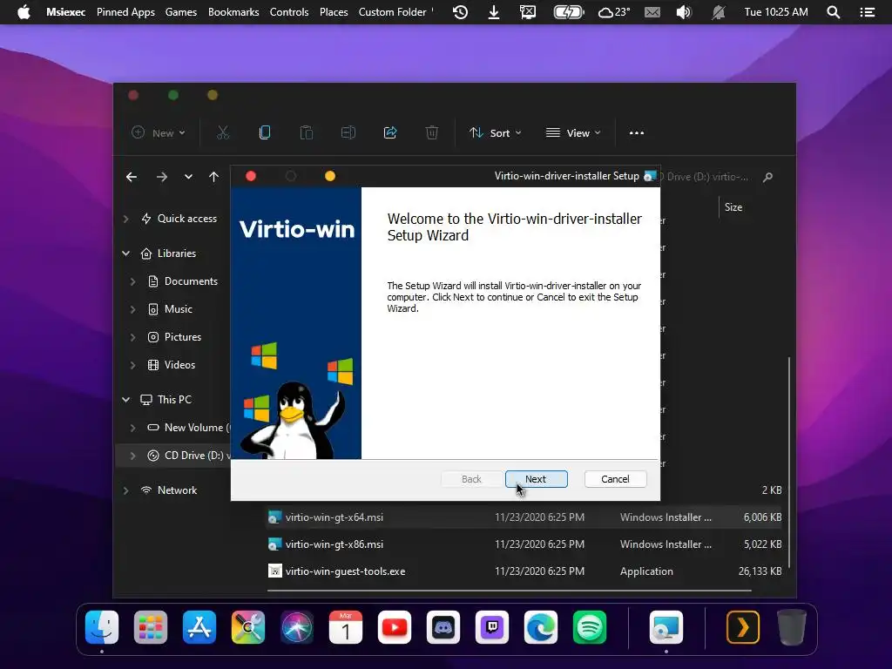This screenshot has width=892, height=669.
Task: Expand the New Volume drive node
Action: (132, 427)
